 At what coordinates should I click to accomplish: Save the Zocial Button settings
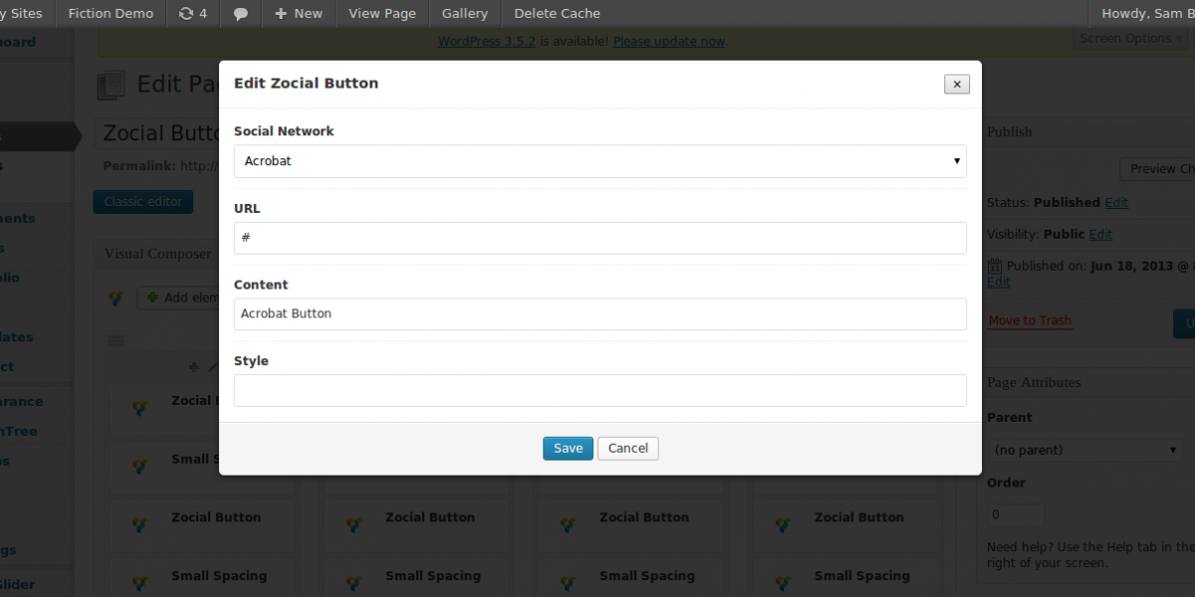click(568, 449)
